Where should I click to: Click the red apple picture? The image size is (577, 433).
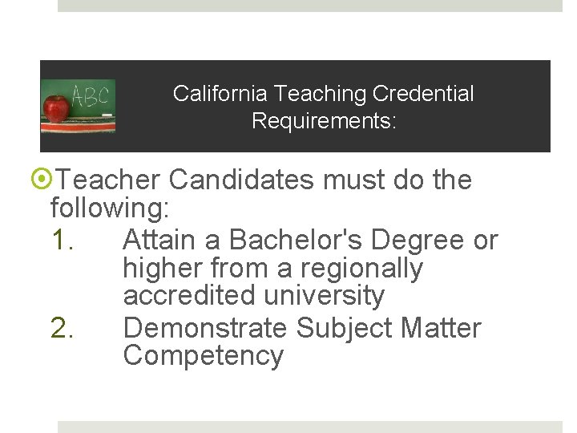pyautogui.click(x=56, y=107)
